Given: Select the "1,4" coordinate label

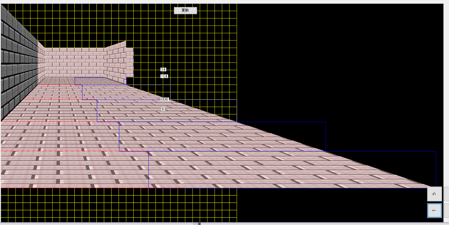Looking at the screenshot, I should (163, 70).
